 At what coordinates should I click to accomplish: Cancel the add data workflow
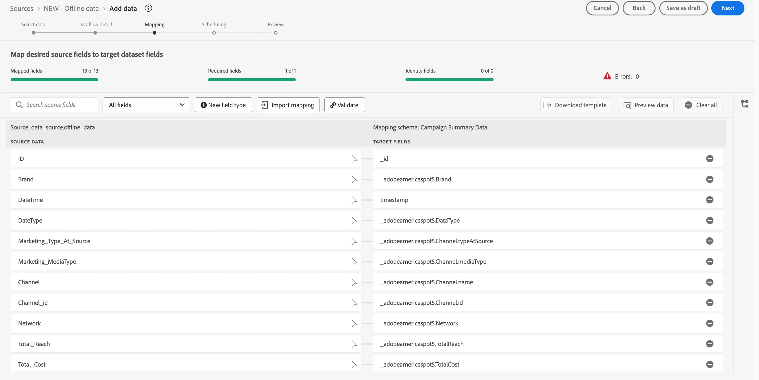[x=602, y=8]
